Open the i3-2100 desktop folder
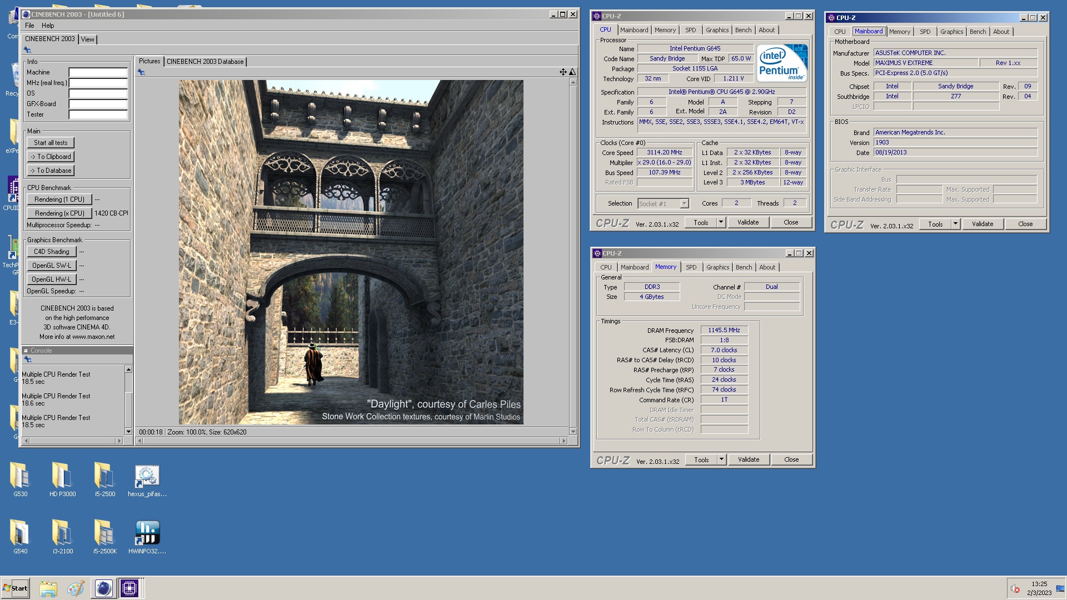 pos(62,536)
